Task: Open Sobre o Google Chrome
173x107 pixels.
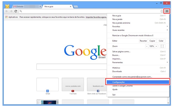Action: 138,86
